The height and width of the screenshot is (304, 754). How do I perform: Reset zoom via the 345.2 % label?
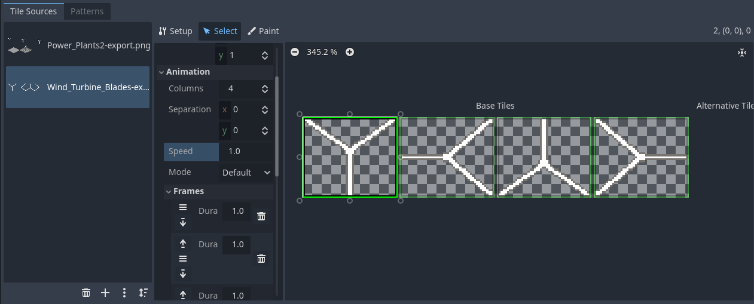(322, 52)
